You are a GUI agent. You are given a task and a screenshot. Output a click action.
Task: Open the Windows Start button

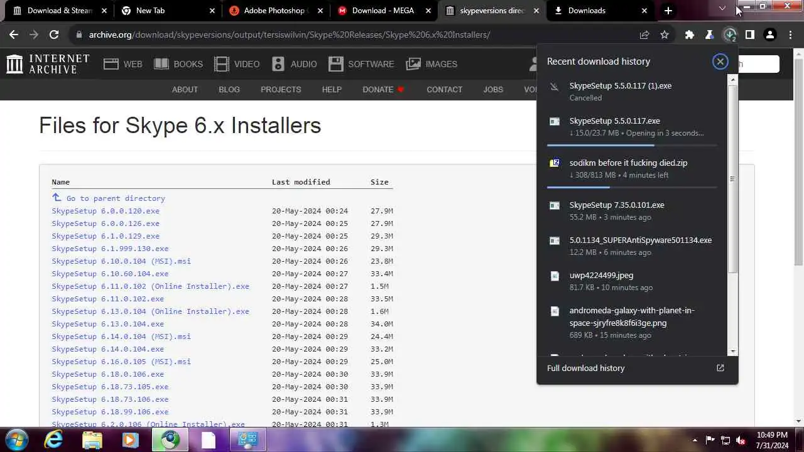point(17,439)
